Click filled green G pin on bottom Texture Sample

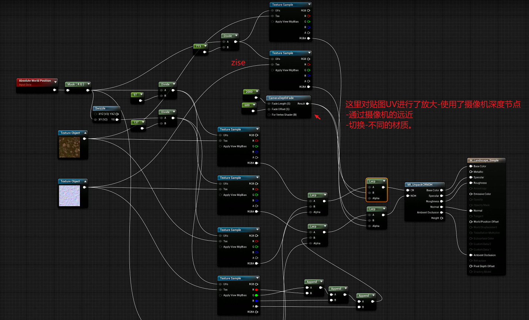(x=256, y=295)
